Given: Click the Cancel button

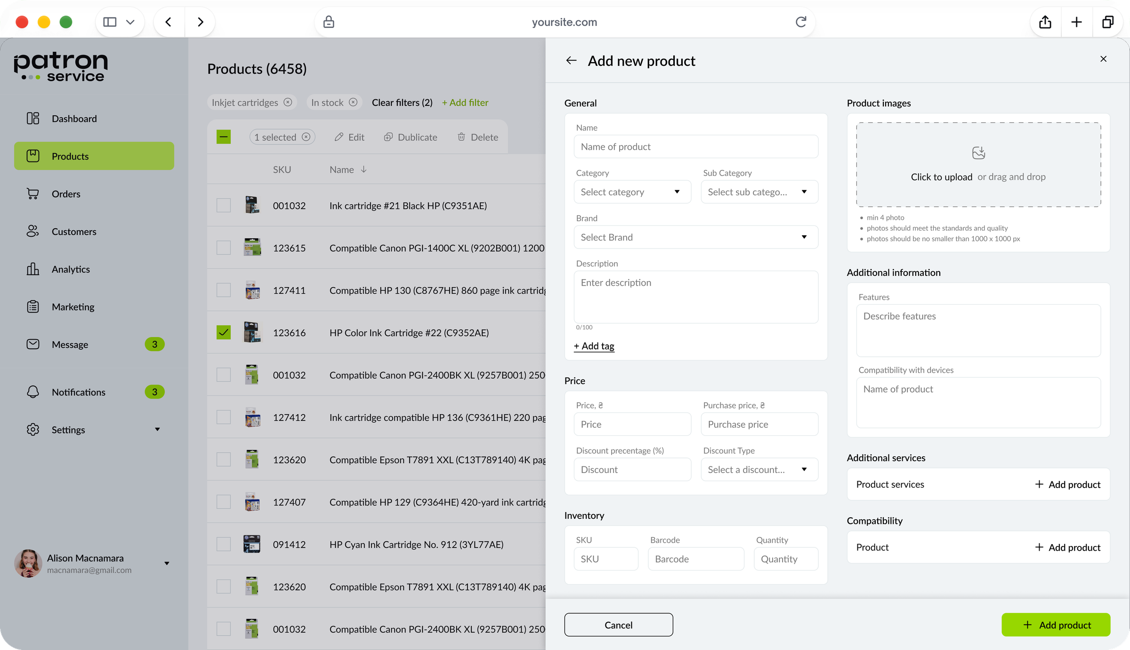Looking at the screenshot, I should [x=619, y=625].
